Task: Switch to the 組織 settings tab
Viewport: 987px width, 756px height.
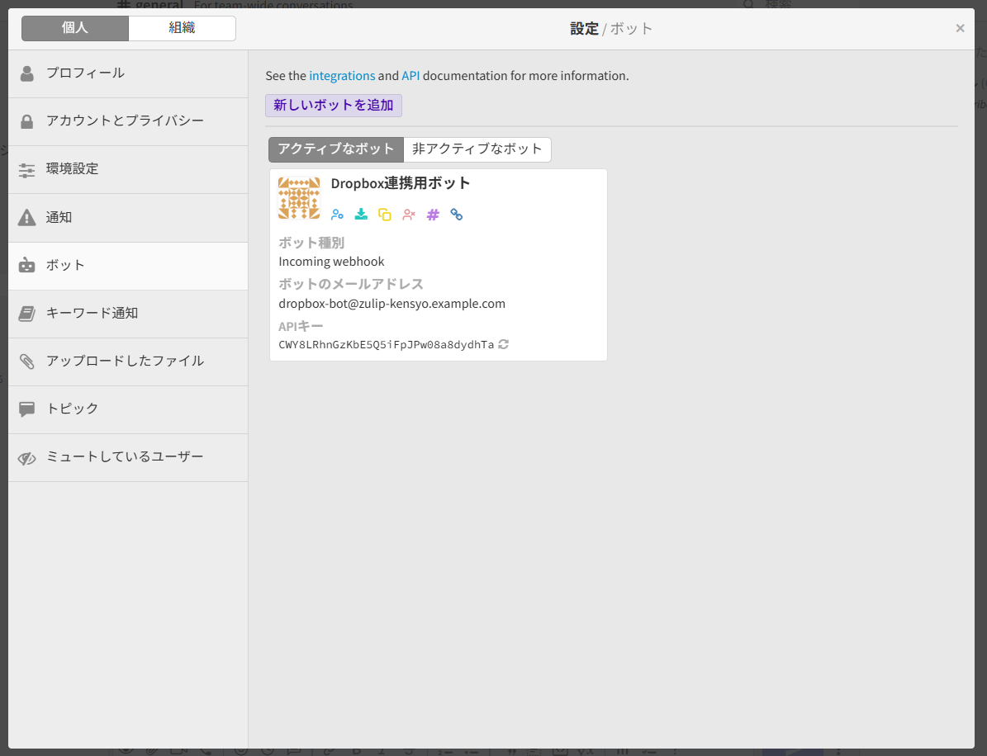Action: pos(182,28)
